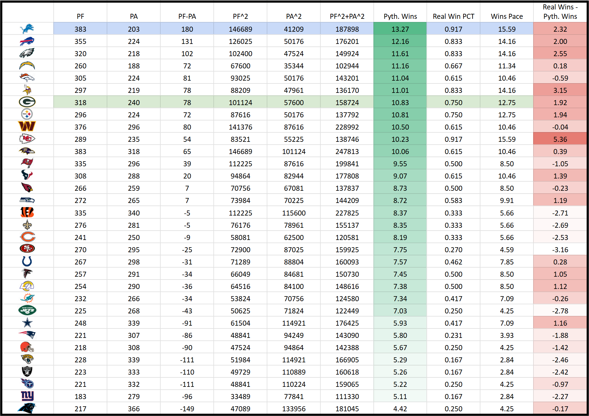589x416 pixels.
Task: Click the PF^2 cell 33489
Action: click(240, 396)
